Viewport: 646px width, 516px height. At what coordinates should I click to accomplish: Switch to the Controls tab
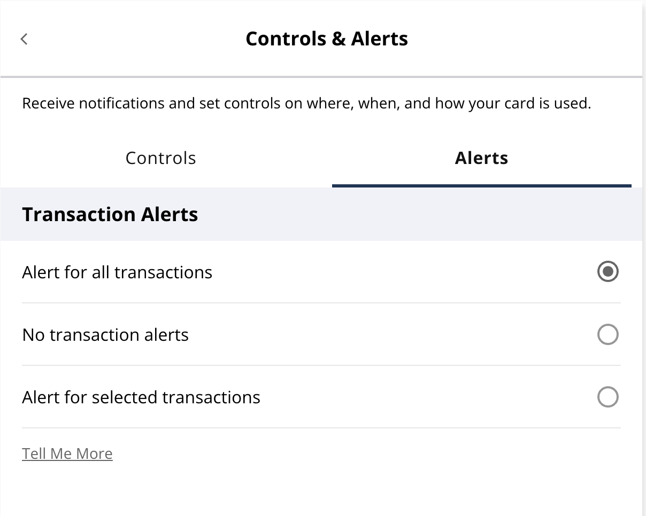click(x=160, y=158)
